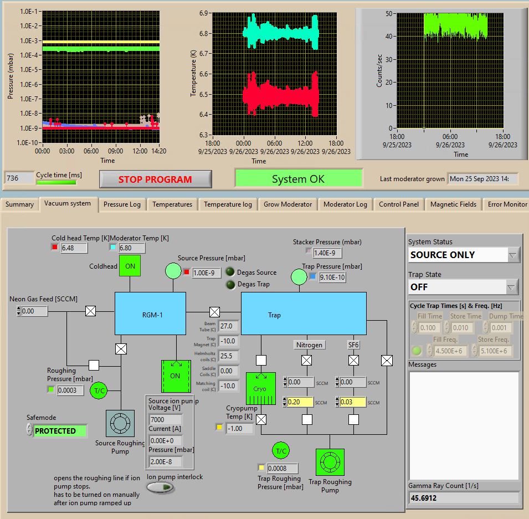Toggle the Degas Source indicator
The image size is (529, 519).
(230, 272)
